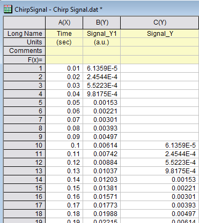Click the empty Units cell for column C
Image resolution: width=199 pixels, height=223 pixels.
(x=160, y=42)
